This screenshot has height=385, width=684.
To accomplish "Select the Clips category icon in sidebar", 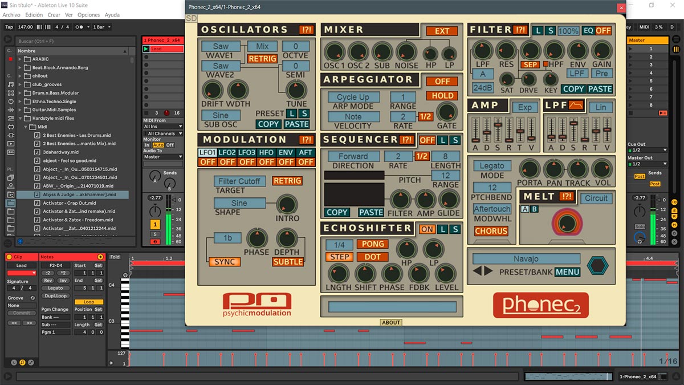I will (11, 144).
